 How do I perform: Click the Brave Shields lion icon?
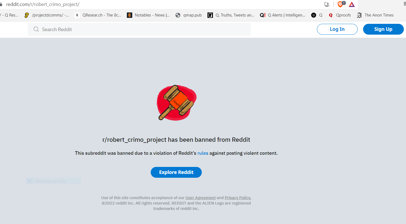coord(340,4)
